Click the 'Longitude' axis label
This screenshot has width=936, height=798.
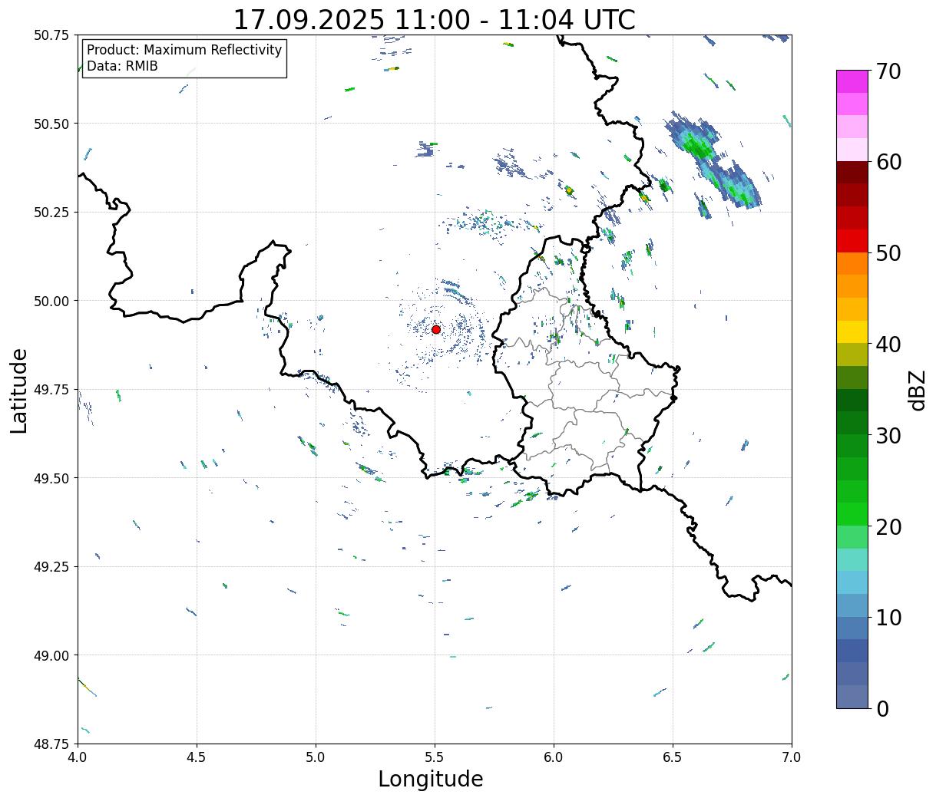pos(431,779)
